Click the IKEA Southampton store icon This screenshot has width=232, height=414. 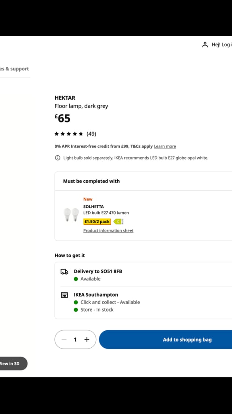point(64,295)
